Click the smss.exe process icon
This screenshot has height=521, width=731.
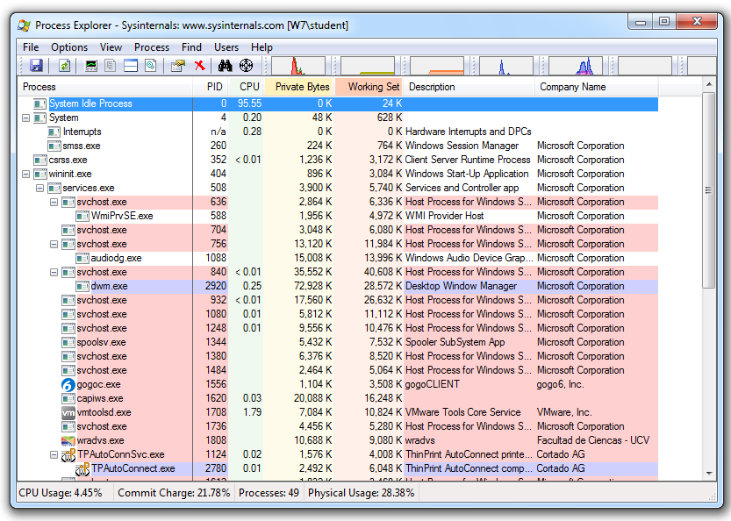pos(54,146)
